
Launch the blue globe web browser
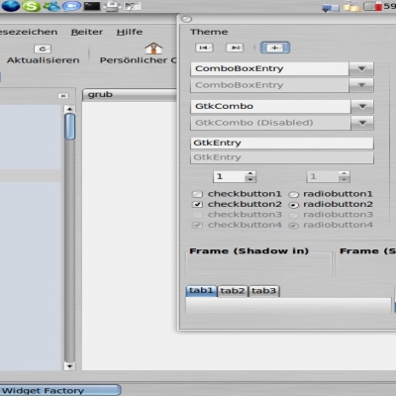11,6
